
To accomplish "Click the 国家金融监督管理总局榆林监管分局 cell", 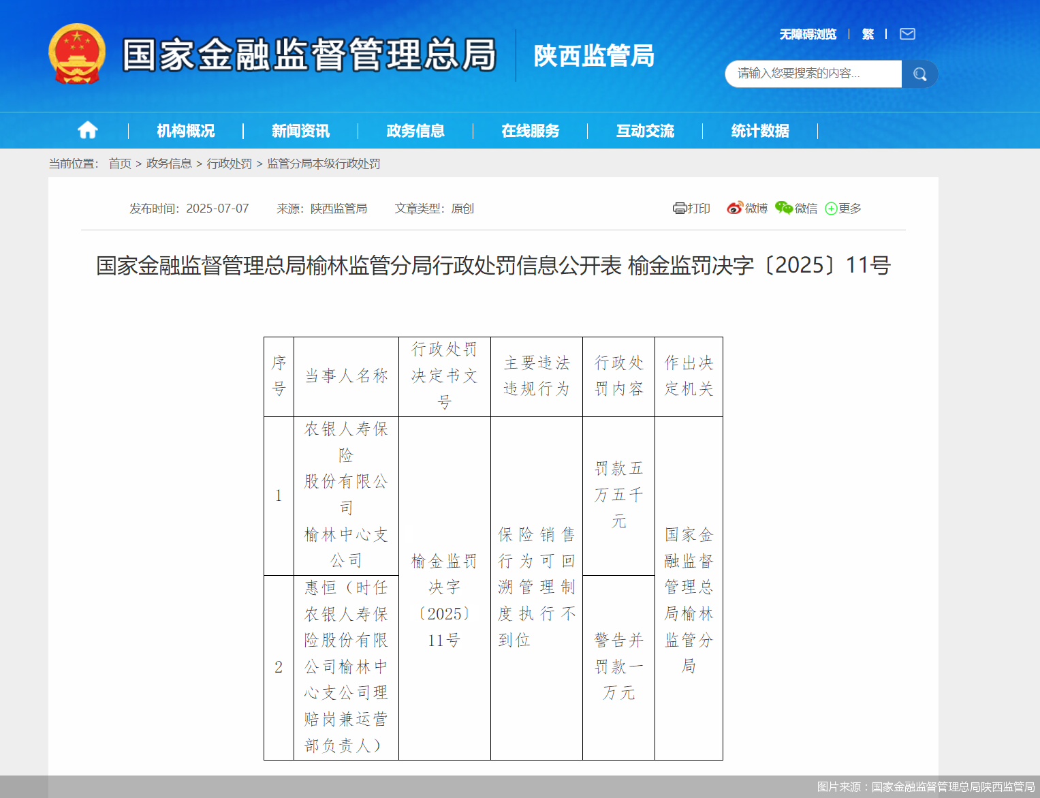I will [689, 588].
